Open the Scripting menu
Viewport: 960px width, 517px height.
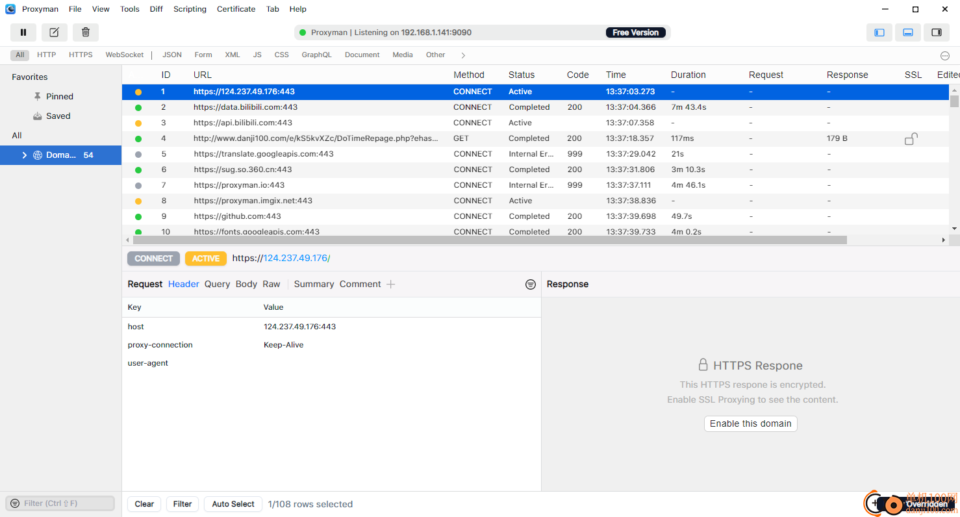click(190, 9)
